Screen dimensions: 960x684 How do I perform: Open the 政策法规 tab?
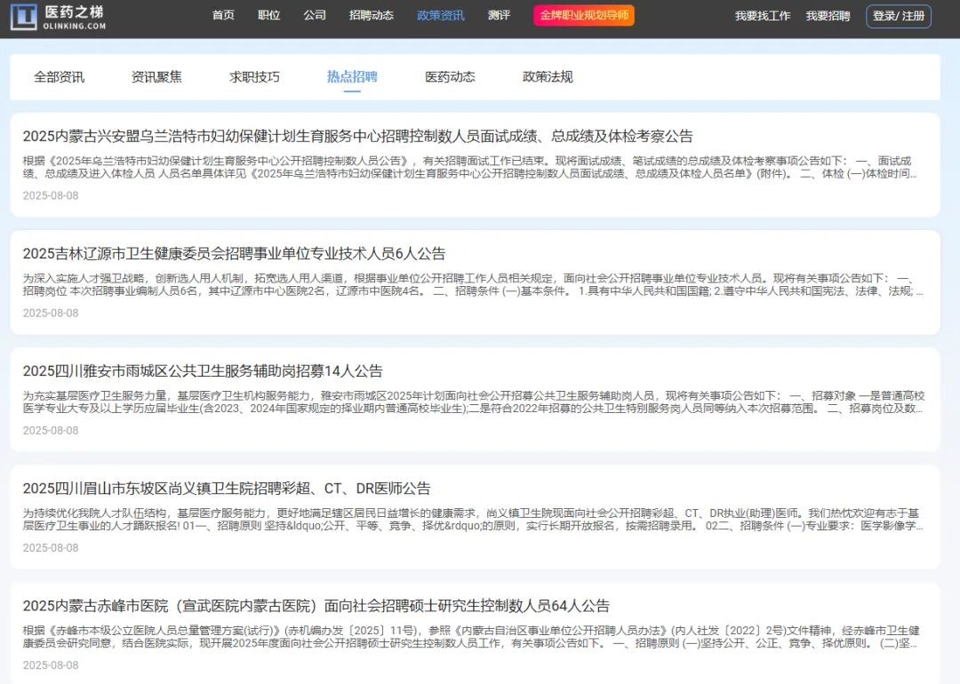548,77
